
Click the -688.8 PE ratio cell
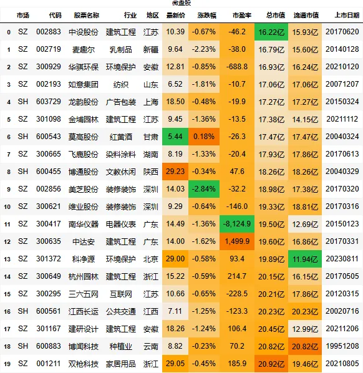coord(237,67)
